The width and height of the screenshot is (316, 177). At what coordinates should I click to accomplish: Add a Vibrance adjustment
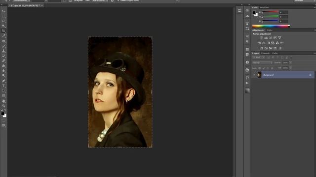pos(280,38)
